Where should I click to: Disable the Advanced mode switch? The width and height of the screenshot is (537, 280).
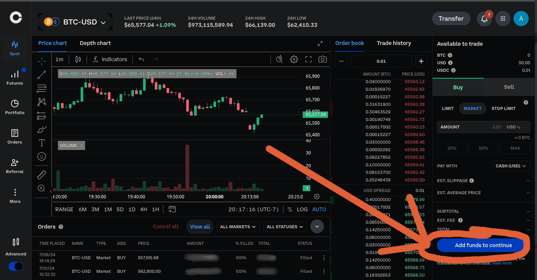pos(16,266)
